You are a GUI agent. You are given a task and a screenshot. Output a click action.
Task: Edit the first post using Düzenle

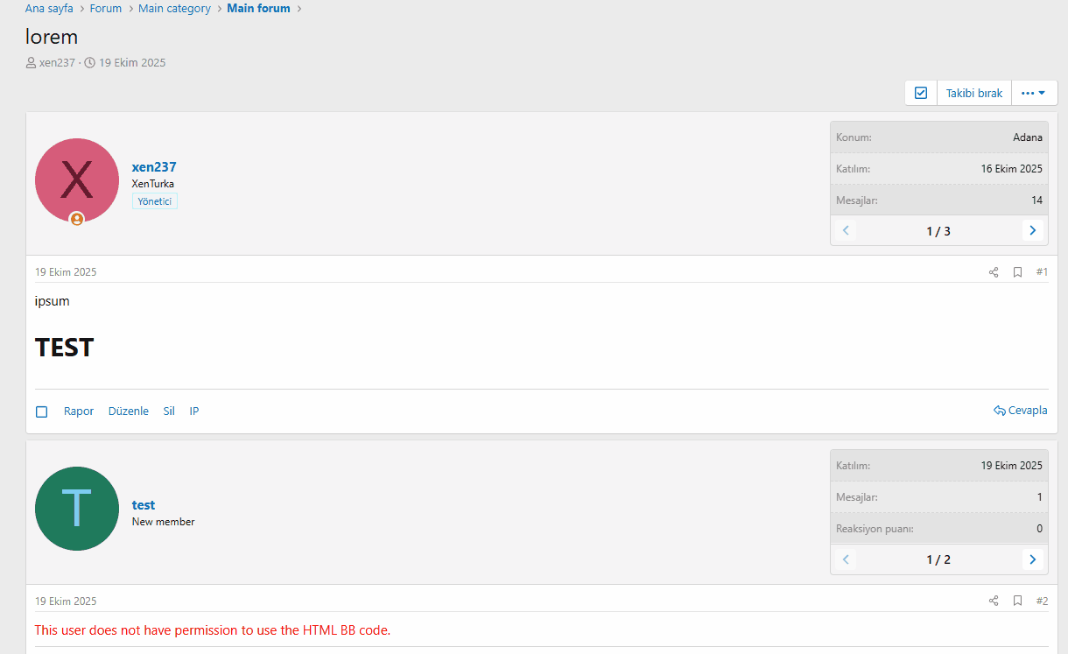click(x=128, y=411)
